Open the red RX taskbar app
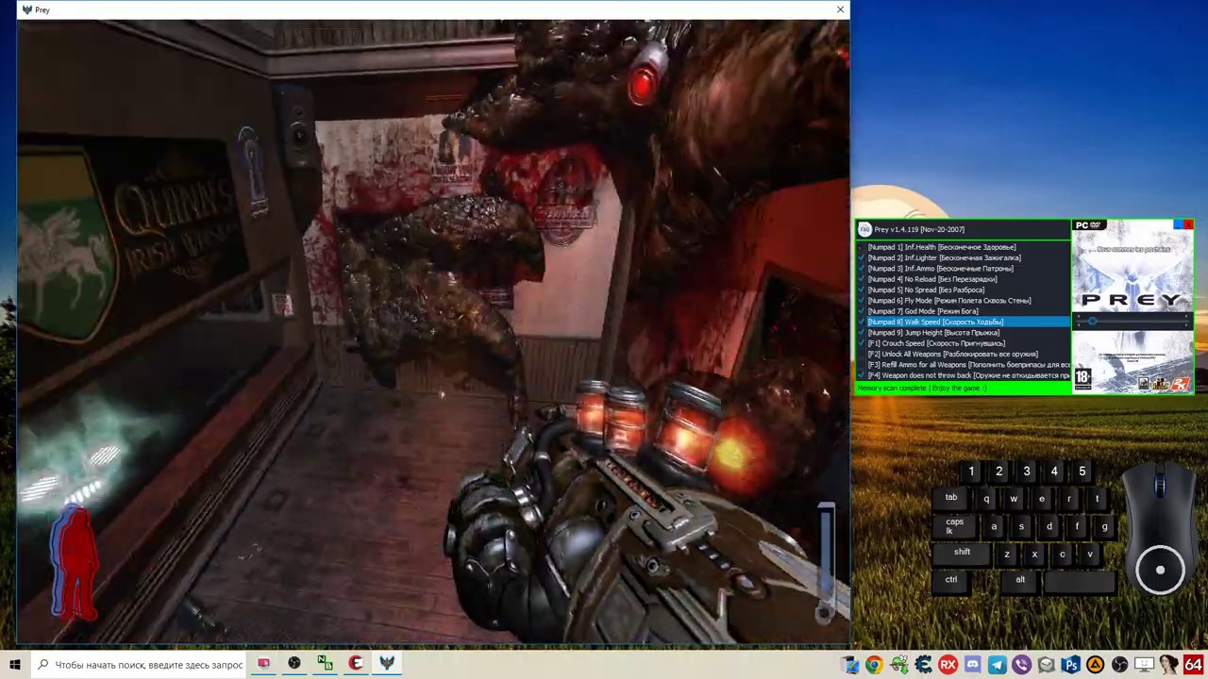Screen dimensions: 1208x679 coord(948,666)
